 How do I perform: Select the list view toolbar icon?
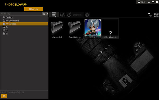click(x=54, y=15)
